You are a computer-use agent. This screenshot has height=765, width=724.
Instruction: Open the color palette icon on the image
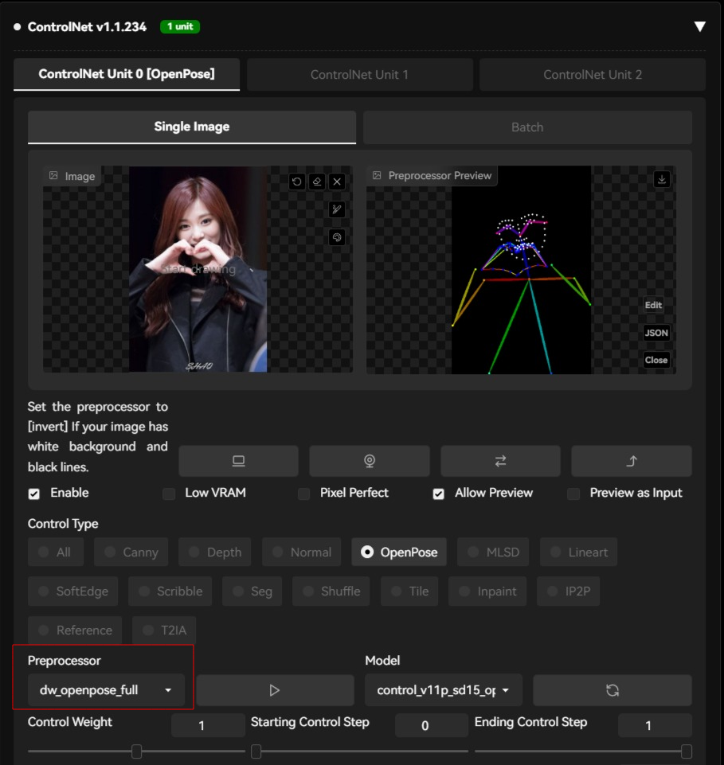coord(337,237)
